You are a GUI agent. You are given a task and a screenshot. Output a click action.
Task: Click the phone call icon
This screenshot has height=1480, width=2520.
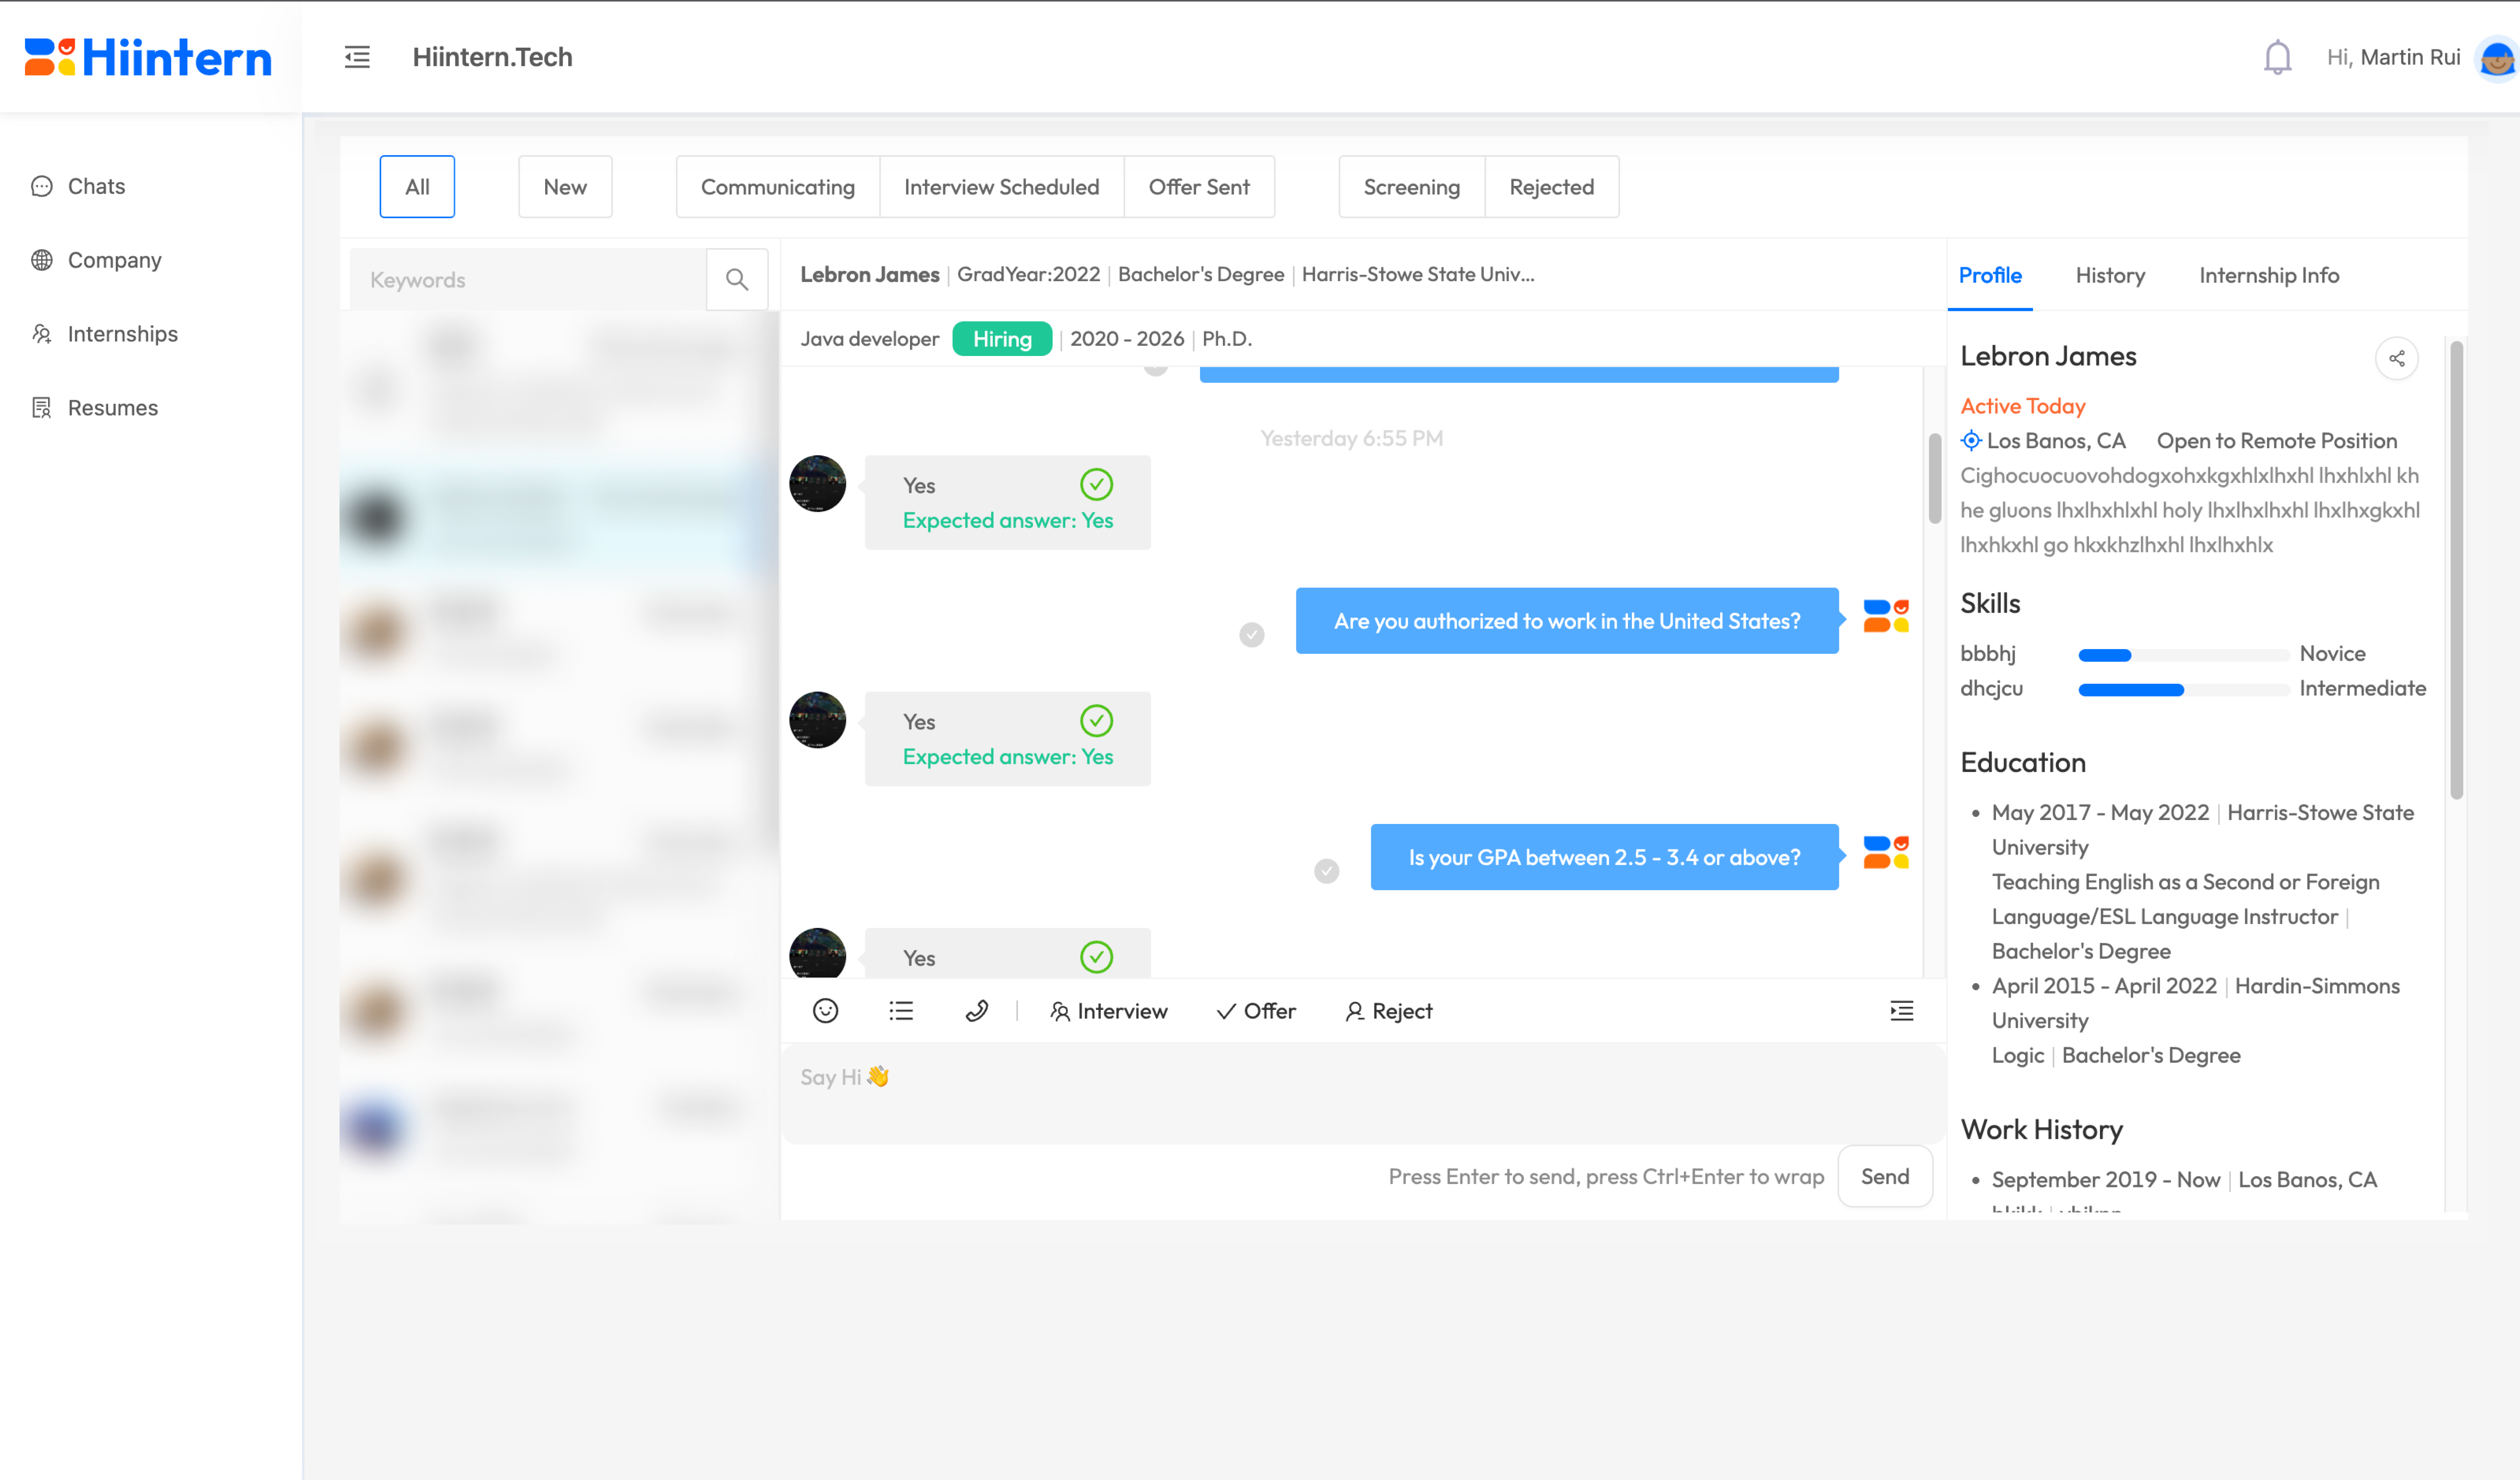[977, 1011]
